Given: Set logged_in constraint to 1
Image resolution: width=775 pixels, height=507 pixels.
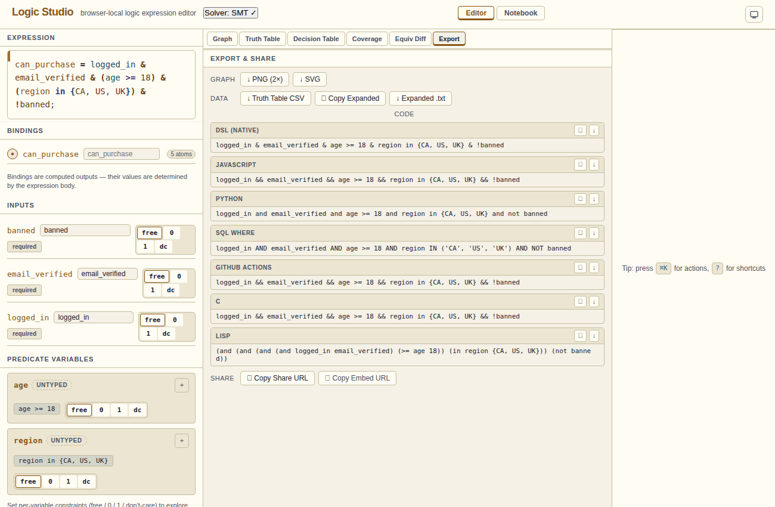Looking at the screenshot, I should point(148,333).
